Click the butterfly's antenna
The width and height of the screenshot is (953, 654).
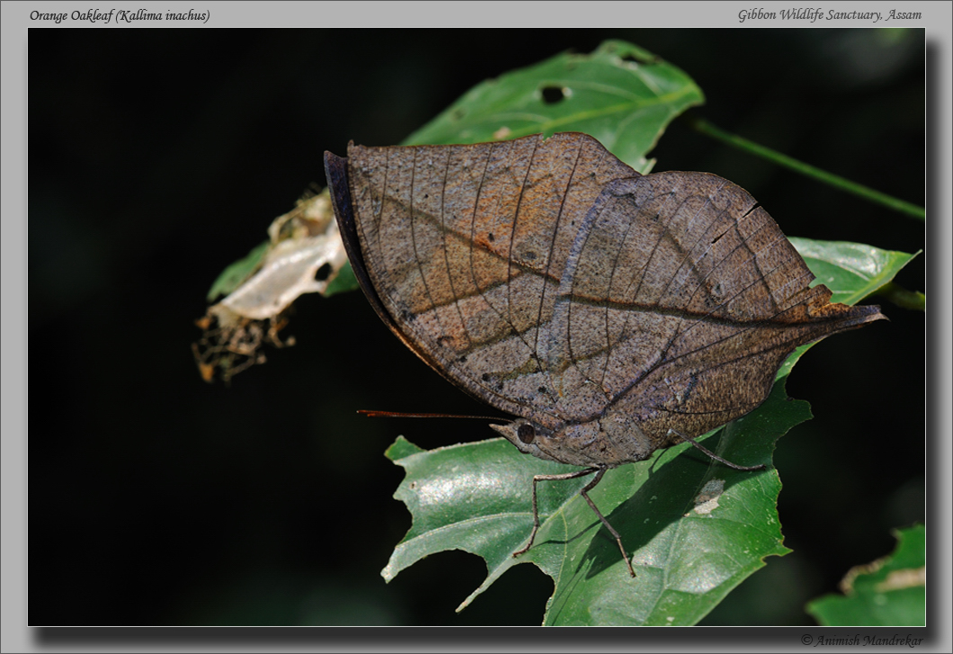[432, 416]
